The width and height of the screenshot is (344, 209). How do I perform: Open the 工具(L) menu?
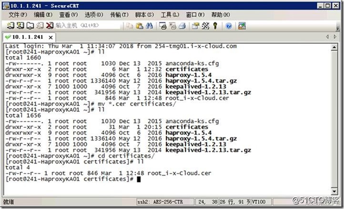coord(170,15)
